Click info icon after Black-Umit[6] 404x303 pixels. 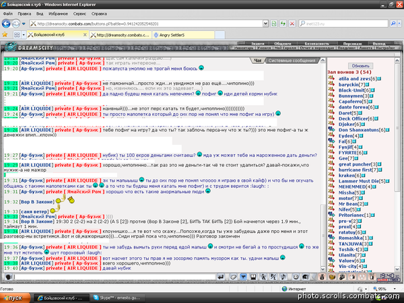pyautogui.click(x=373, y=90)
